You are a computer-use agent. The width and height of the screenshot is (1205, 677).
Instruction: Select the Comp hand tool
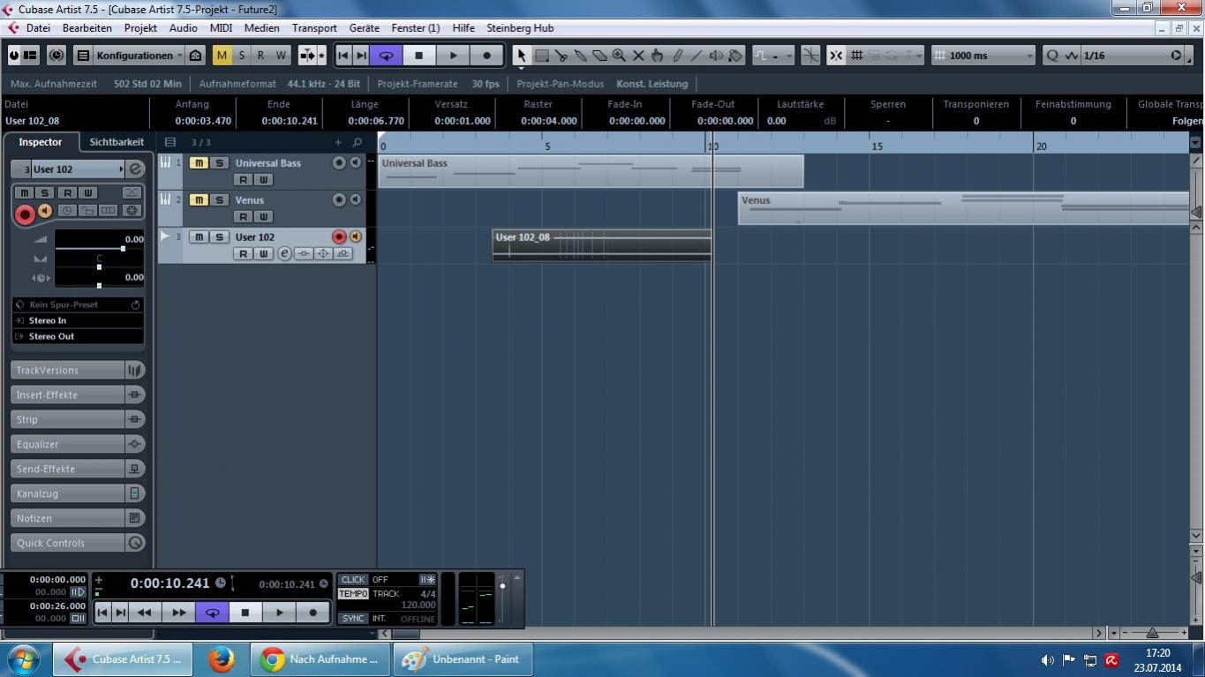coord(658,56)
